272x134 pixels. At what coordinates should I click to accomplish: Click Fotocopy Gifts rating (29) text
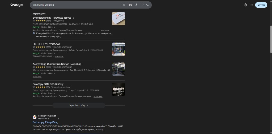pos(41,87)
